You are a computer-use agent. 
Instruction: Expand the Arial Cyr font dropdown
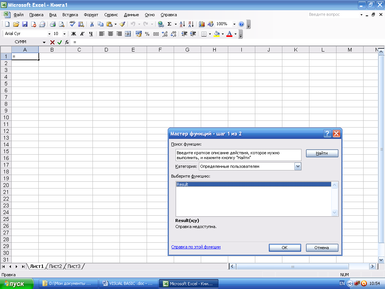[x=49, y=34]
